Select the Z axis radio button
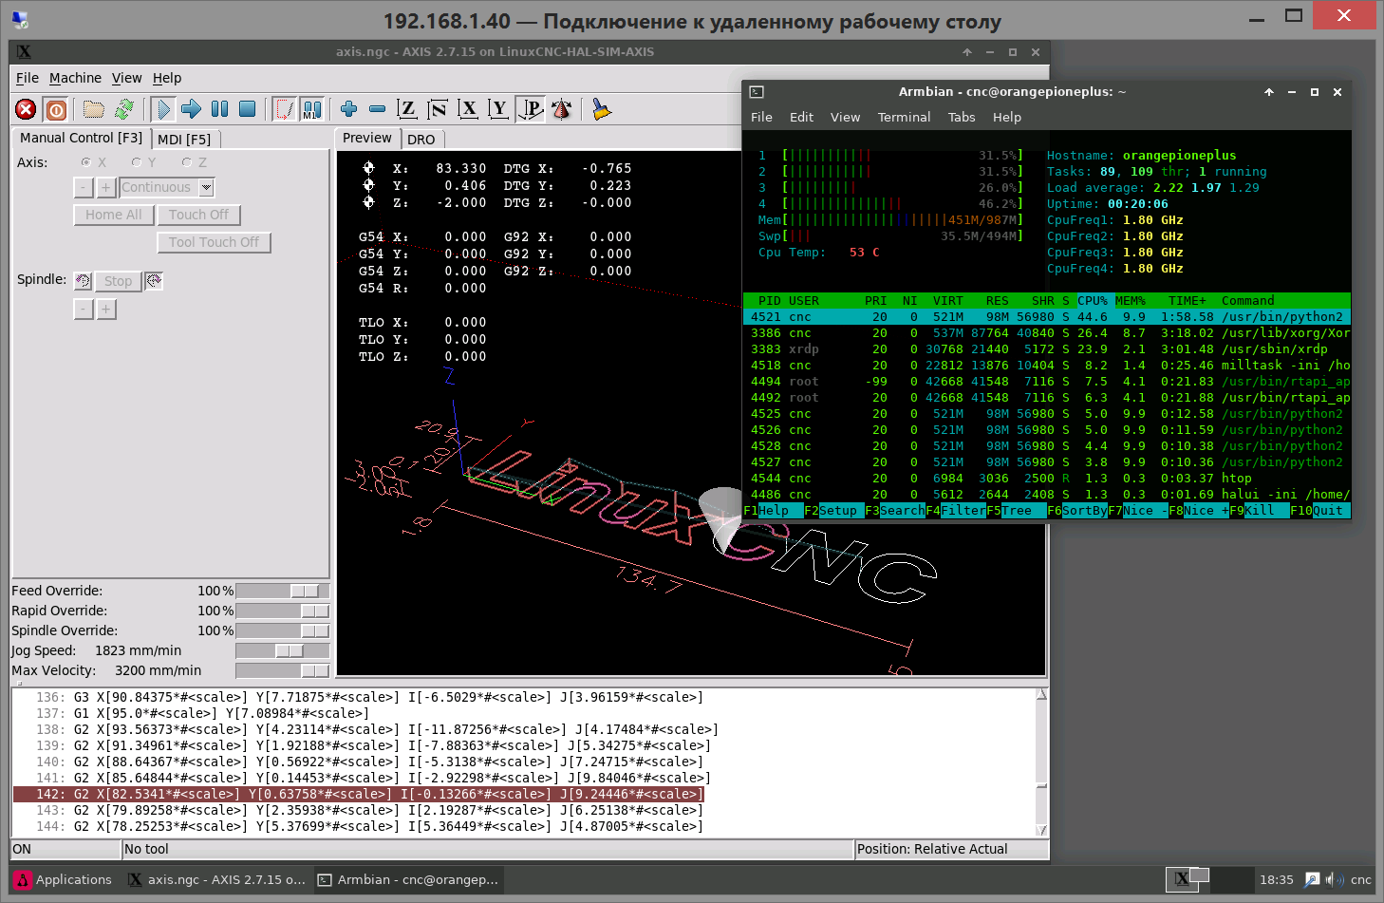The height and width of the screenshot is (903, 1384). 187,162
